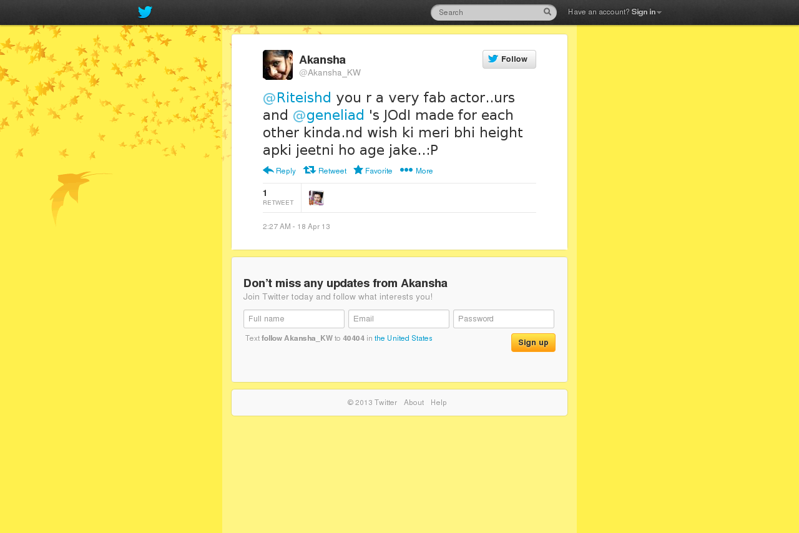799x533 pixels.
Task: Click the Favorite star icon
Action: click(x=358, y=170)
